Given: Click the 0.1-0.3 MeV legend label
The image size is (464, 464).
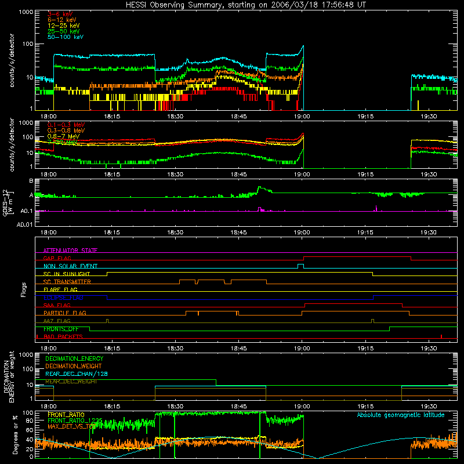Looking at the screenshot, I should (66, 125).
